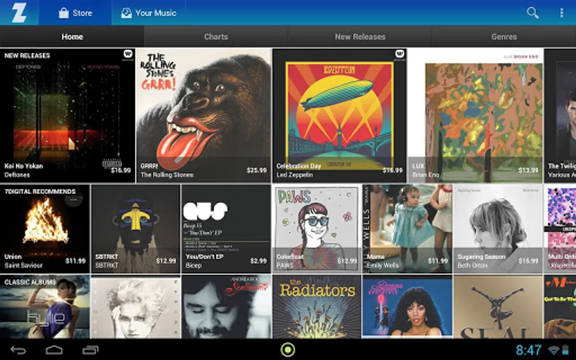Open You/Don't EP by Bicep
576x360 pixels.
click(x=226, y=229)
